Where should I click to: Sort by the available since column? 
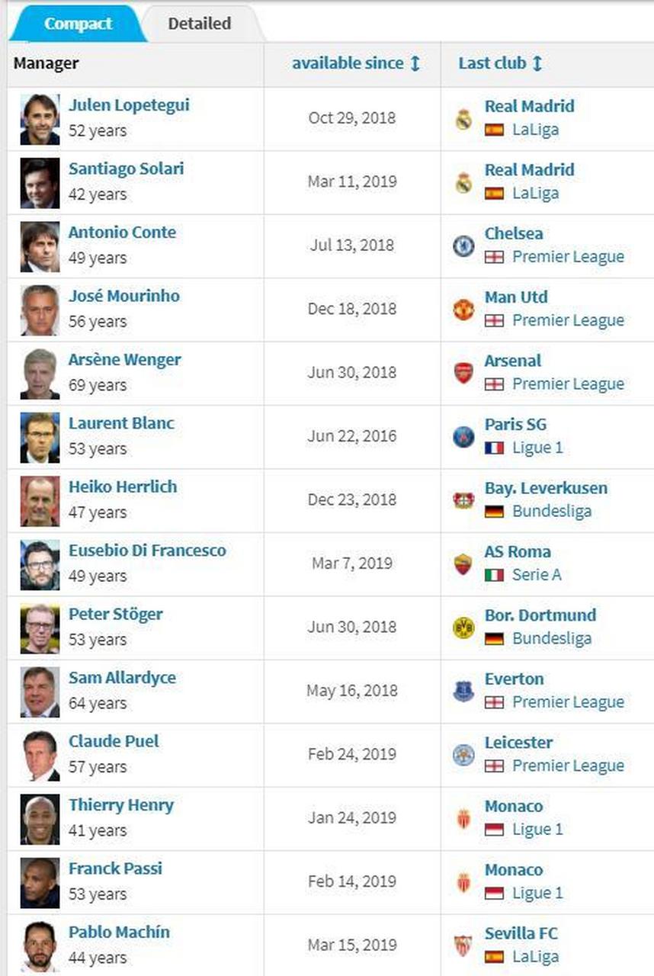pyautogui.click(x=356, y=63)
